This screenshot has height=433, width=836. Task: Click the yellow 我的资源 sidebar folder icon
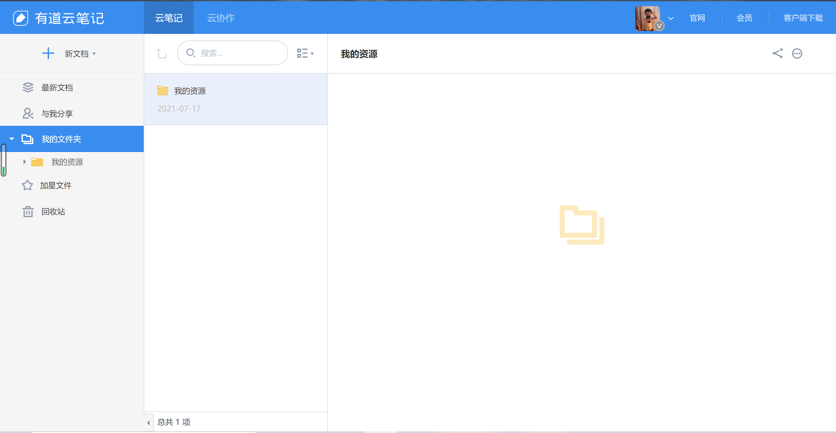click(x=37, y=162)
